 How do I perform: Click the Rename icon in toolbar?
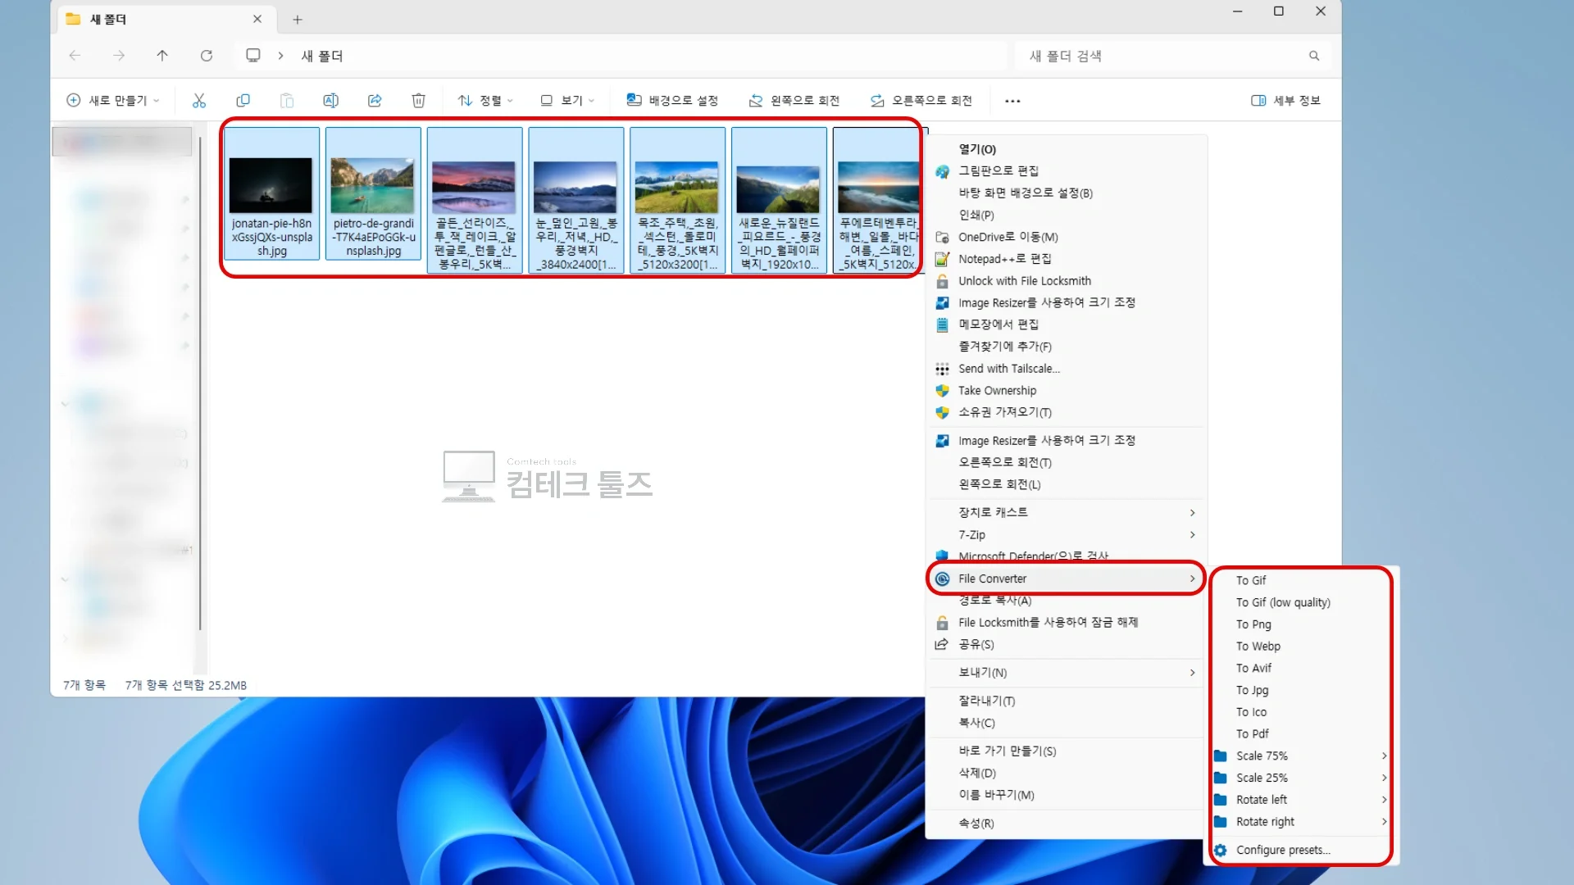330,100
